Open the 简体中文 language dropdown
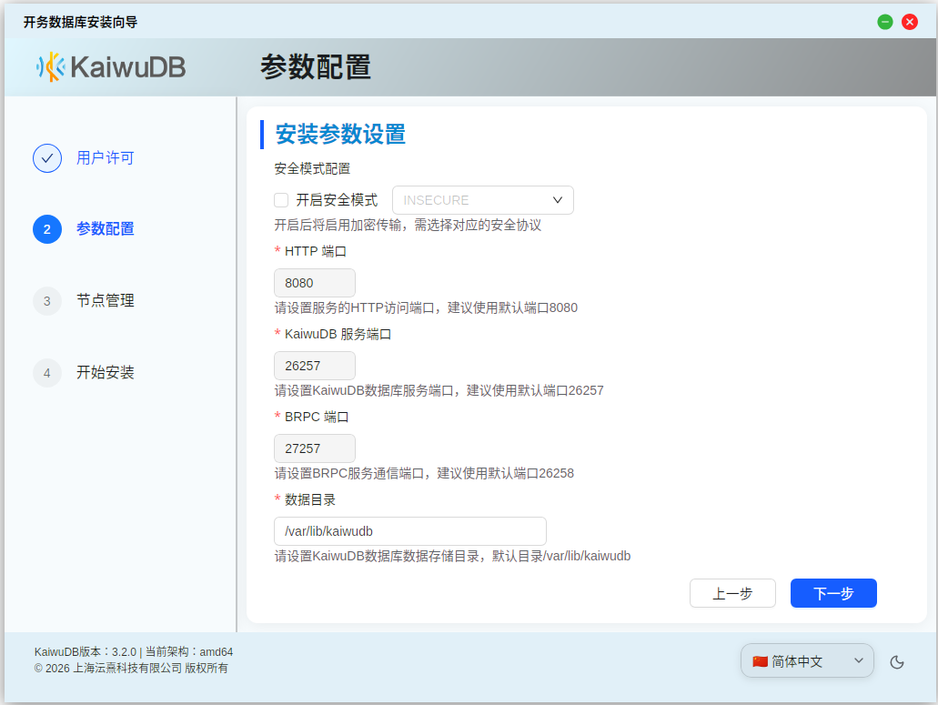Image resolution: width=938 pixels, height=705 pixels. pyautogui.click(x=807, y=660)
